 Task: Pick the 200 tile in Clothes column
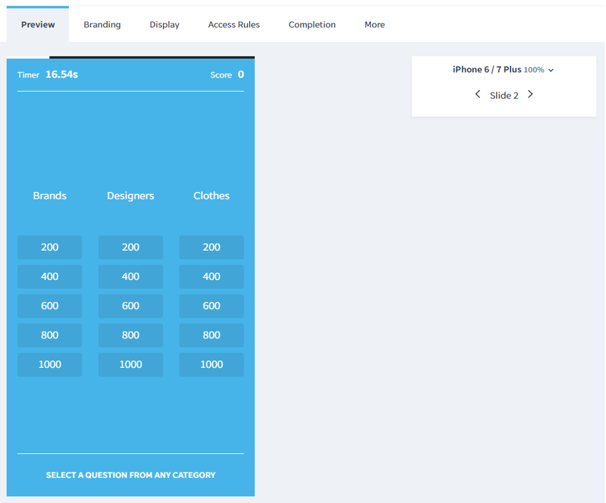coord(211,247)
